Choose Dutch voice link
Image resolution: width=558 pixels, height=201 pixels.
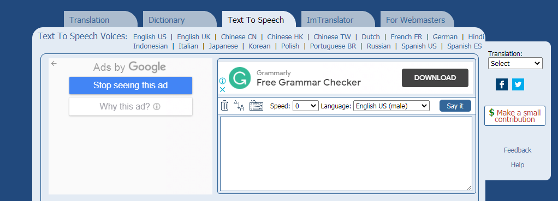pos(371,37)
